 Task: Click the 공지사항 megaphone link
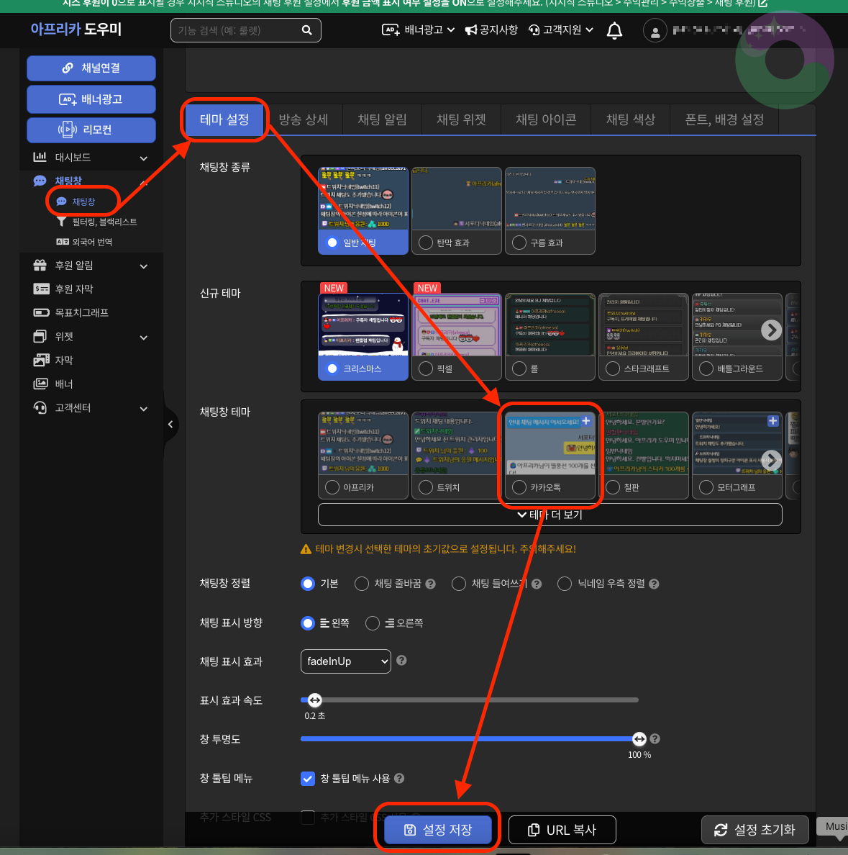click(x=491, y=30)
